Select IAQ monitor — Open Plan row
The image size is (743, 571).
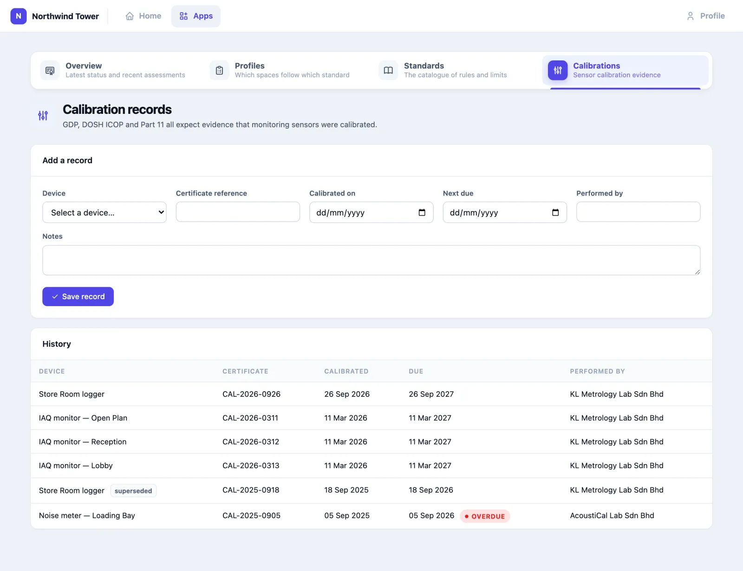[371, 418]
